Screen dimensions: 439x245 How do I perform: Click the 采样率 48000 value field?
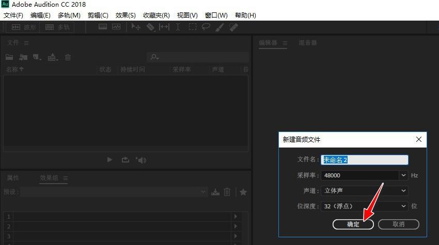pos(360,175)
